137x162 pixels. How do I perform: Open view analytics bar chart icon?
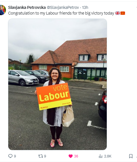click(100, 156)
